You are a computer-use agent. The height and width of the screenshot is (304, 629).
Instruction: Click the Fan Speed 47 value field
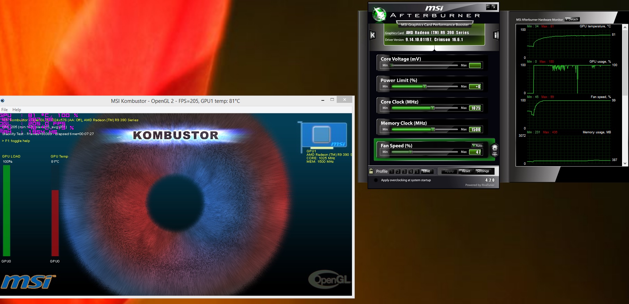click(x=475, y=152)
